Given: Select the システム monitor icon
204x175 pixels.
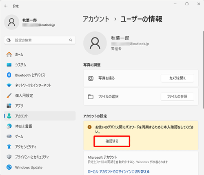Looking at the screenshot, I should pos(9,65).
